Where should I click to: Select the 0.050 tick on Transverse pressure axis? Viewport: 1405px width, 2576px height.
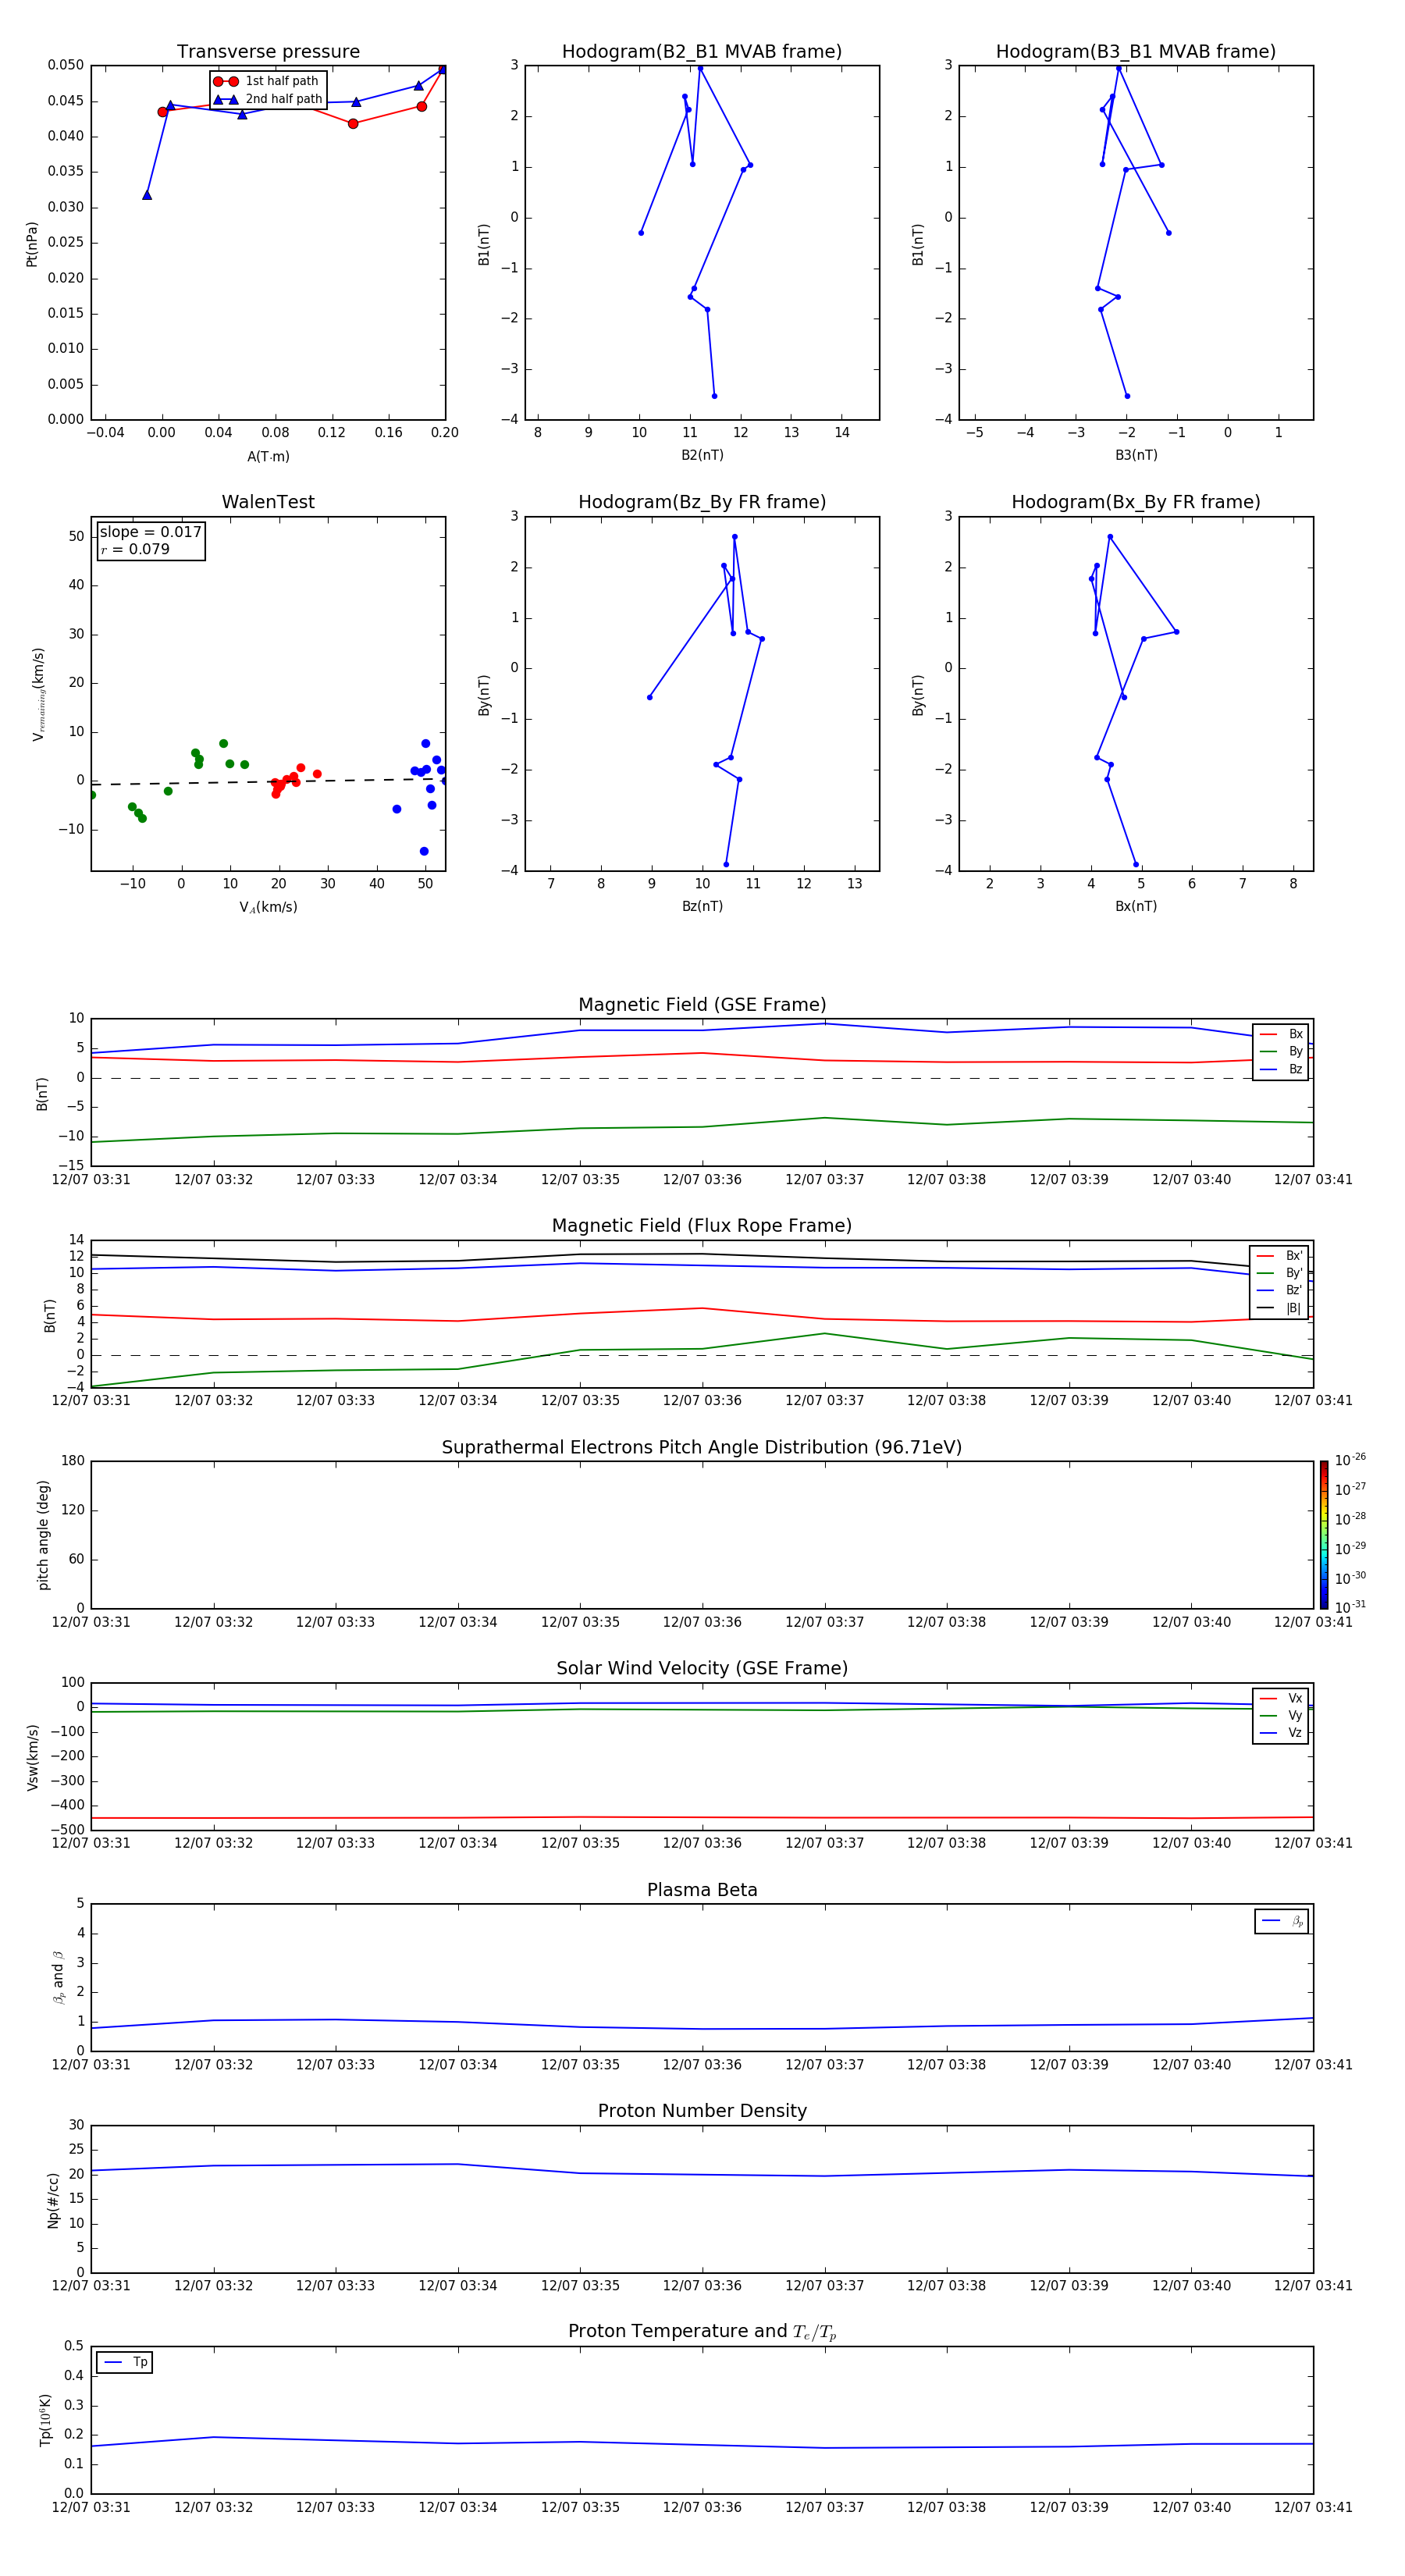coord(66,65)
